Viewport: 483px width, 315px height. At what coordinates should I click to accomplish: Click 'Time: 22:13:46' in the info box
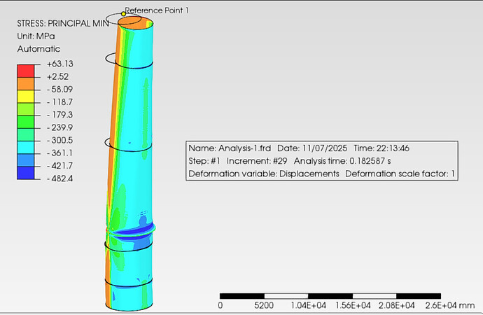(381, 148)
